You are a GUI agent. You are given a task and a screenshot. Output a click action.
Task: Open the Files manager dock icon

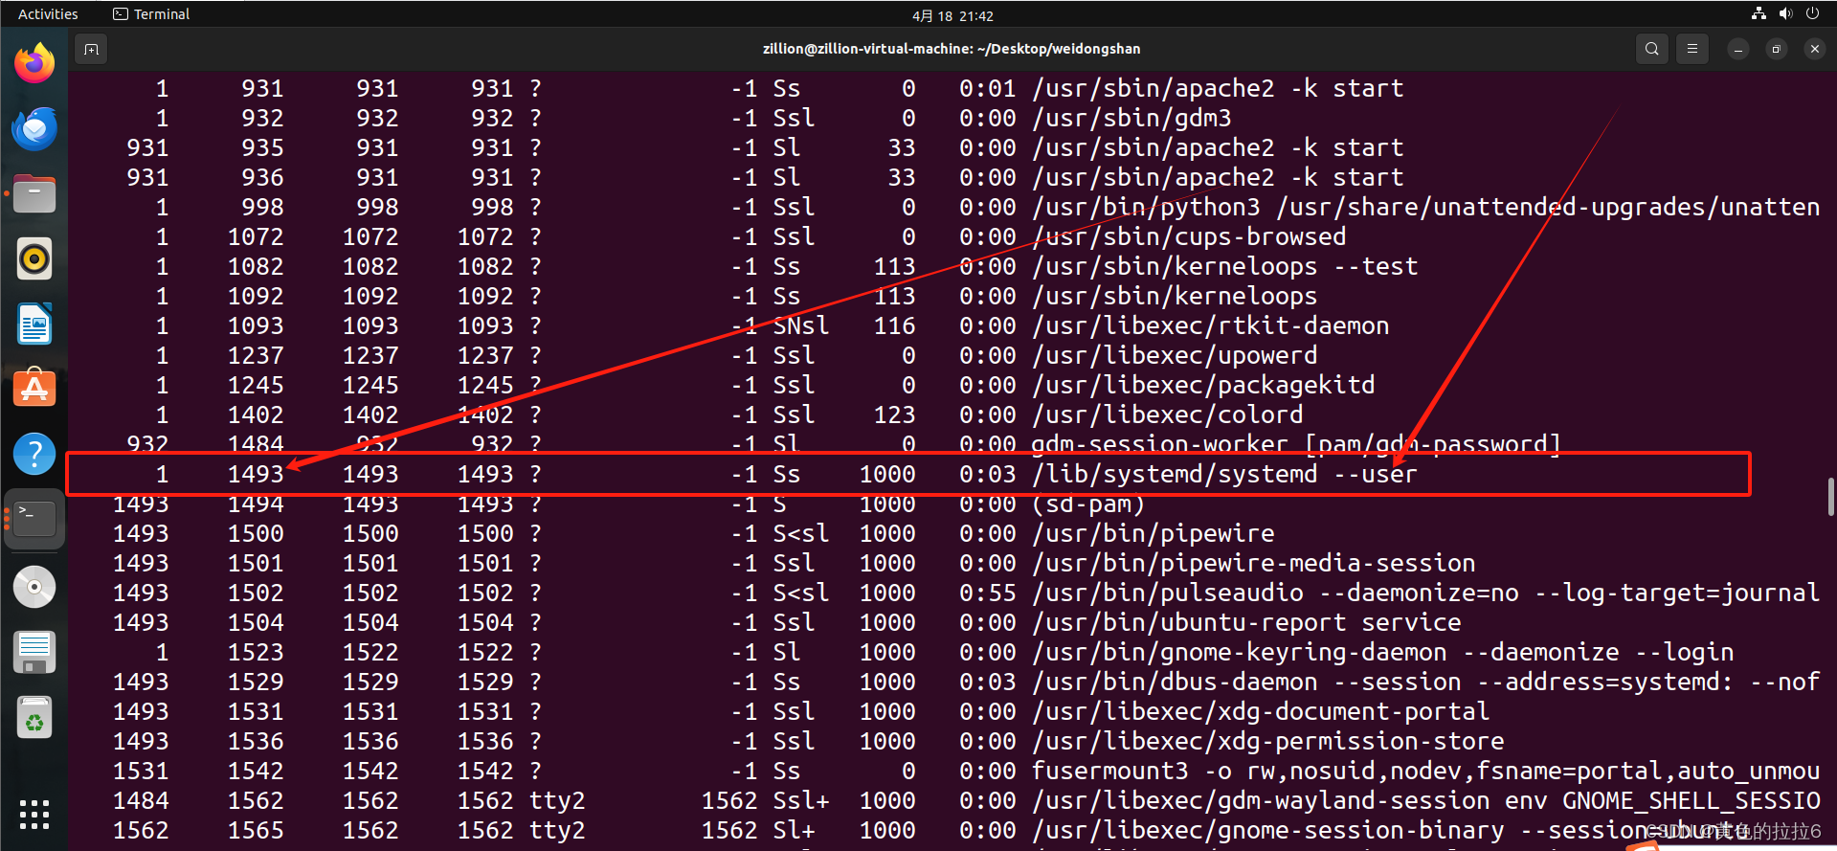[34, 193]
